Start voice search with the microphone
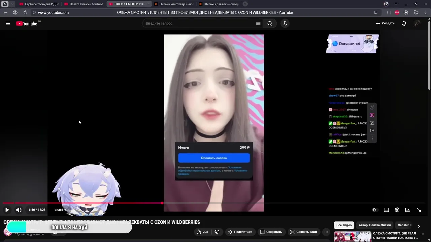Viewport: 431px width, 242px height. [285, 23]
